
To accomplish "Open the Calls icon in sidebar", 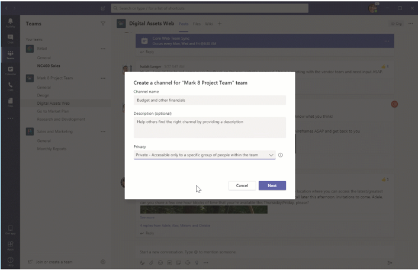I will (x=10, y=86).
